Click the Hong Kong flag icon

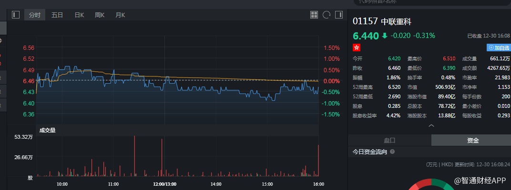356,47
